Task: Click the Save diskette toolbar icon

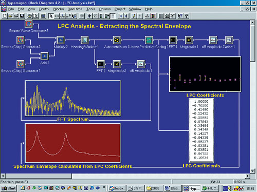Action: 22,16
